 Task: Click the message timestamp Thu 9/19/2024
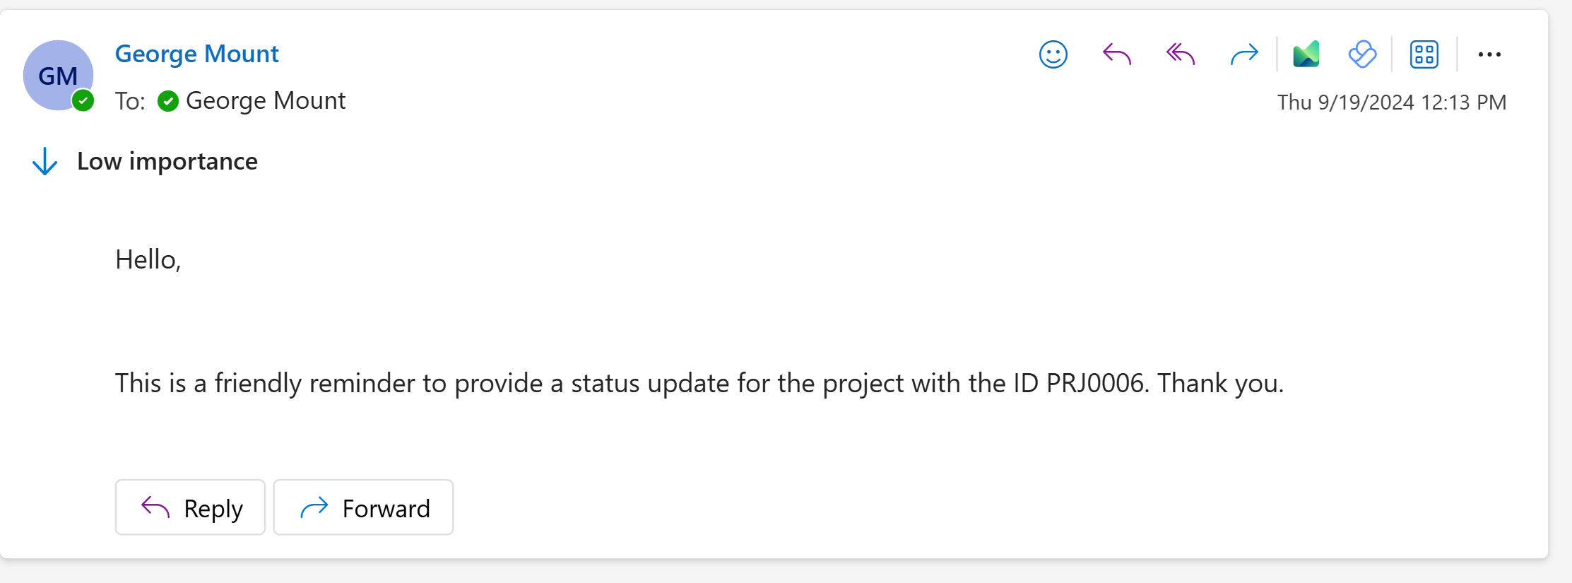1391,102
